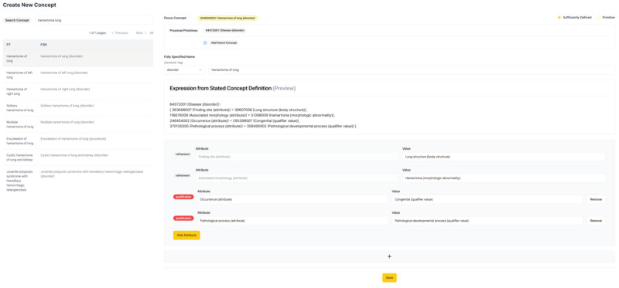This screenshot has height=288, width=619.
Task: Select the Hamartoma of right lung result row
Action: (78, 91)
